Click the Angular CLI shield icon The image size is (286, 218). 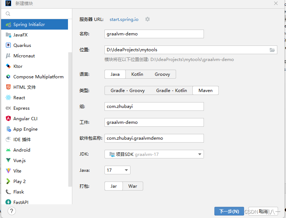click(8, 118)
